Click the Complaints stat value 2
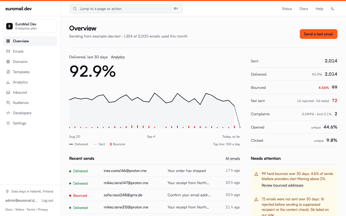Viewport: 346px width, 216px height. (x=336, y=114)
